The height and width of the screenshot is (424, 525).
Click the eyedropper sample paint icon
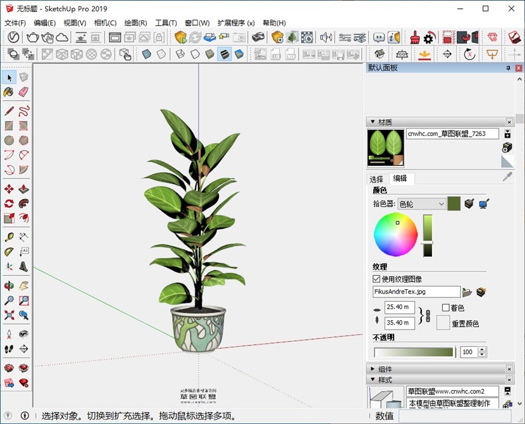coord(507,177)
